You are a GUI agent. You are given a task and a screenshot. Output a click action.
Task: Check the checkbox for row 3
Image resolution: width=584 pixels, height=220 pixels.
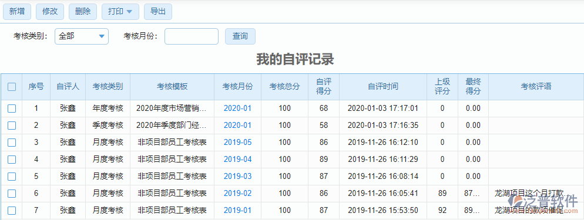click(x=12, y=143)
